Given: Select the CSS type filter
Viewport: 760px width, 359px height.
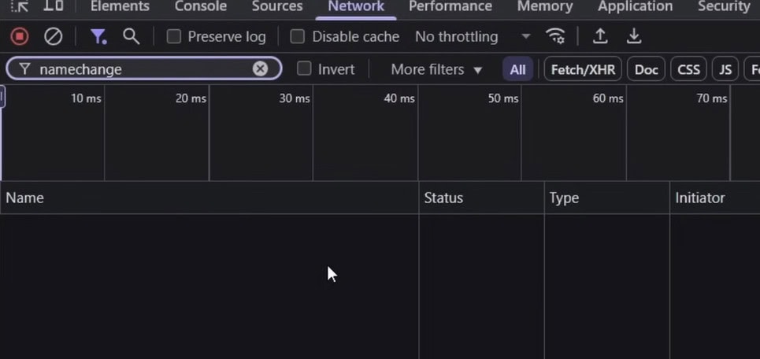Looking at the screenshot, I should [688, 69].
